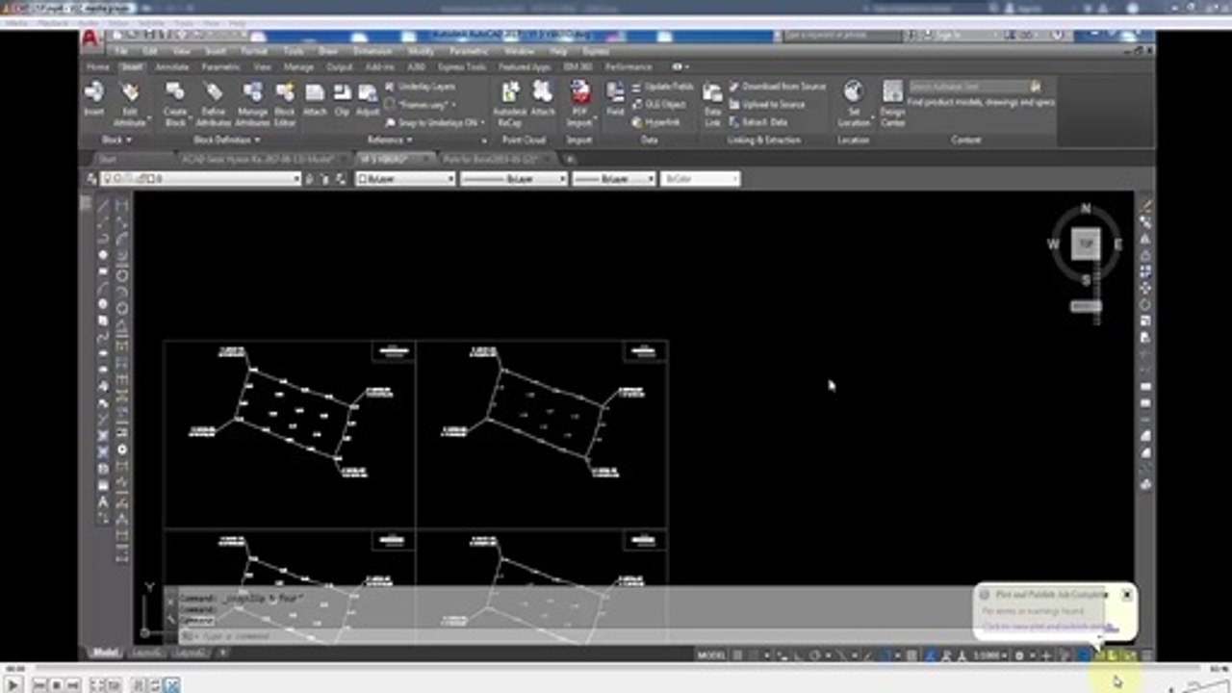Open the Start file tab
Screen dimensions: 1232x693
point(108,159)
